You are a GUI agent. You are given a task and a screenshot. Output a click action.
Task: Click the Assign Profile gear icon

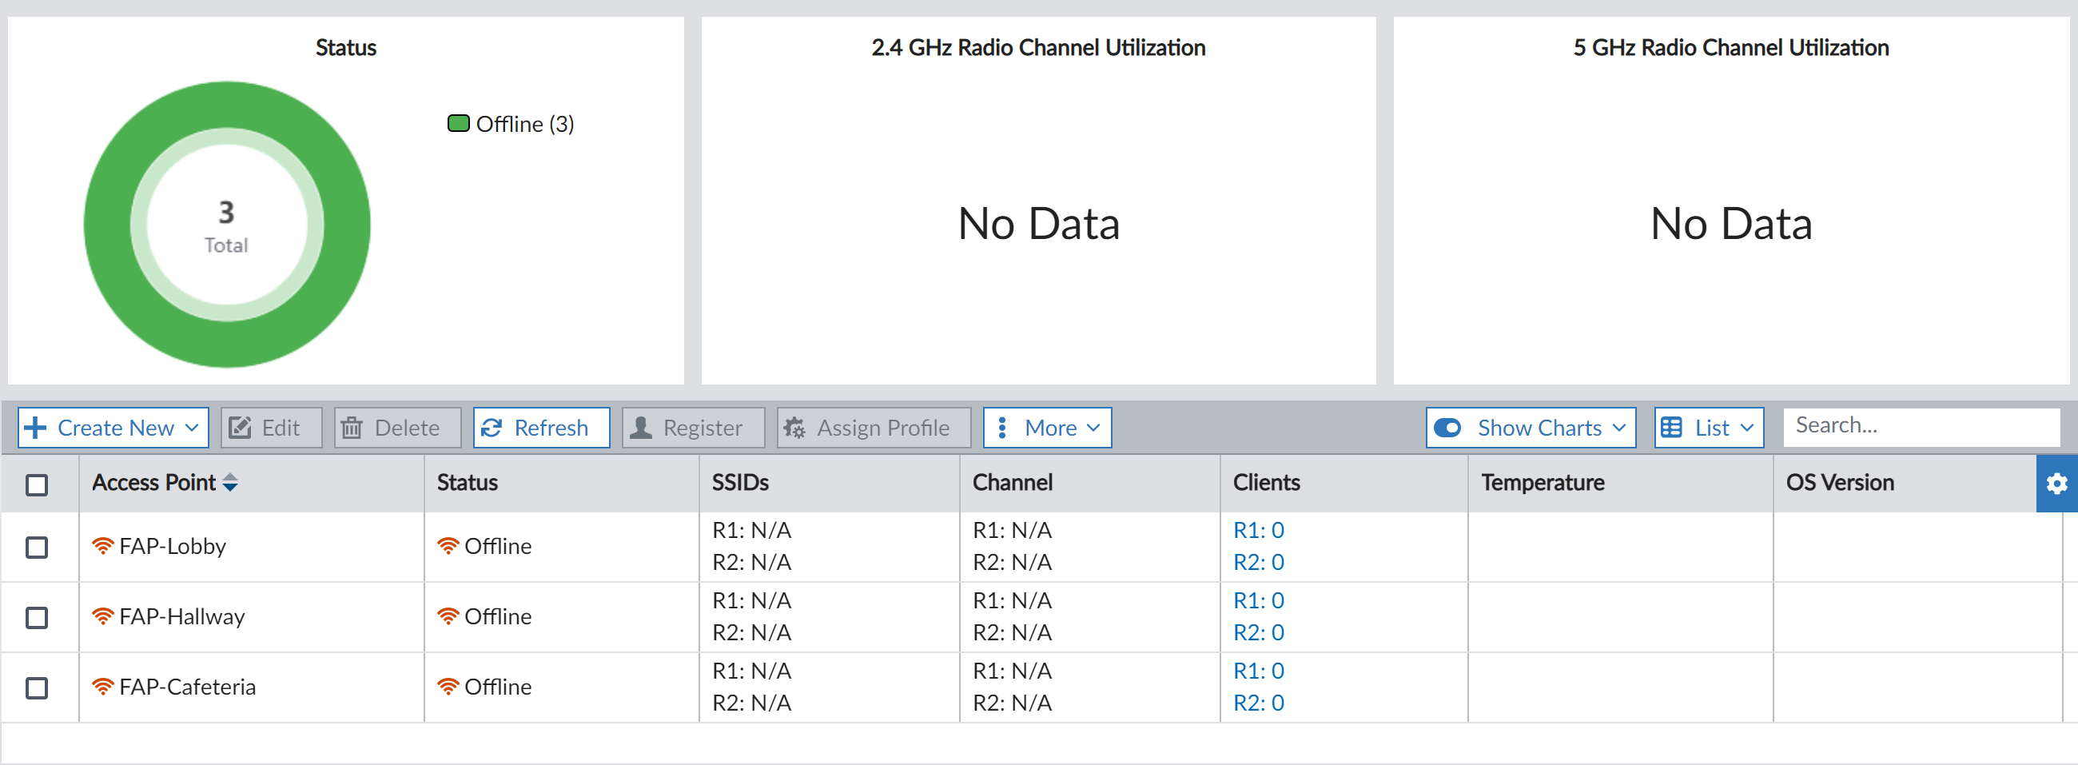[794, 428]
